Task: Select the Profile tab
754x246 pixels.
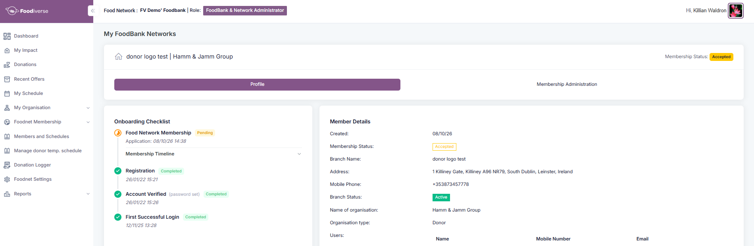Action: [257, 84]
